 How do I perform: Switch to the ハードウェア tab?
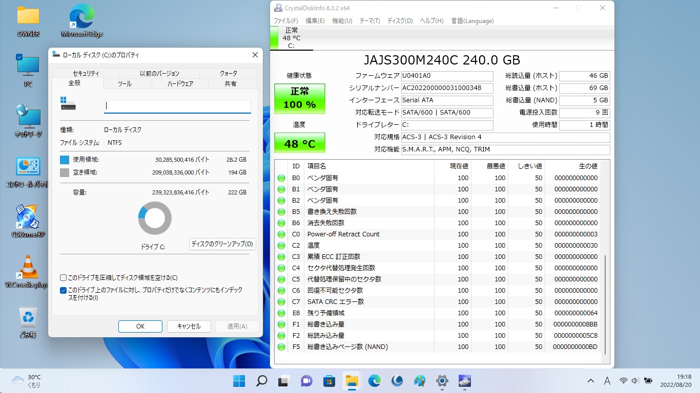pos(180,84)
